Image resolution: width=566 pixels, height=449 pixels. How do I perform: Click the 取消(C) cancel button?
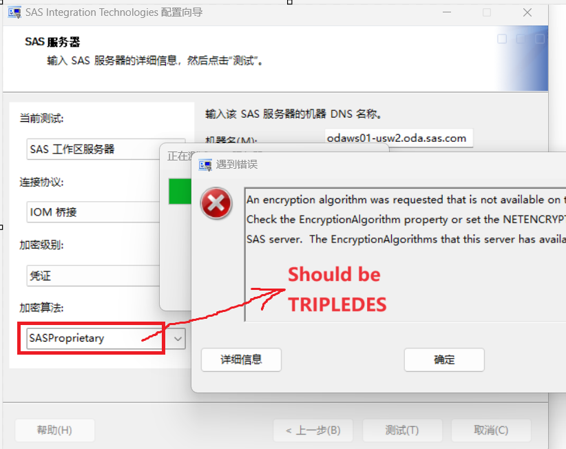pos(491,430)
